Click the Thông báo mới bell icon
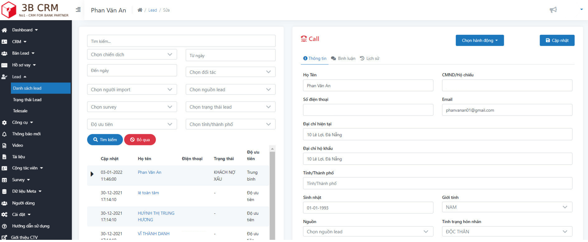This screenshot has width=588, height=242. coord(4,134)
